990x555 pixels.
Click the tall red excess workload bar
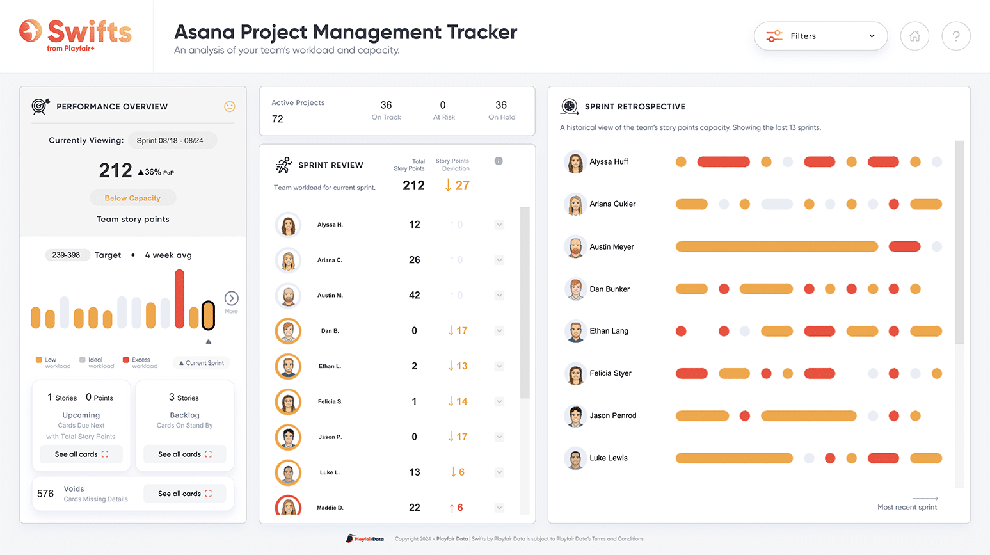(x=180, y=299)
